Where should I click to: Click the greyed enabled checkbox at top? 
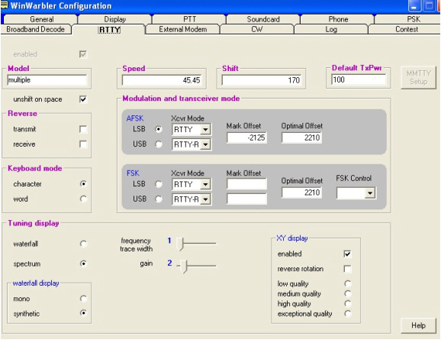83,54
